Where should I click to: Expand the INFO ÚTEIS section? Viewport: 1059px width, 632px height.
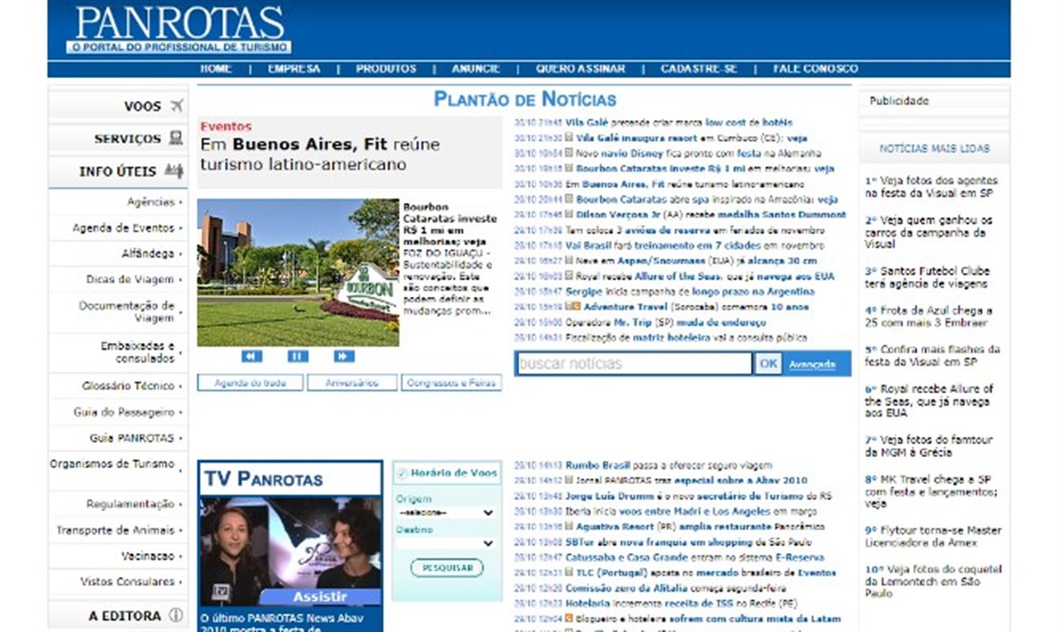pyautogui.click(x=118, y=171)
